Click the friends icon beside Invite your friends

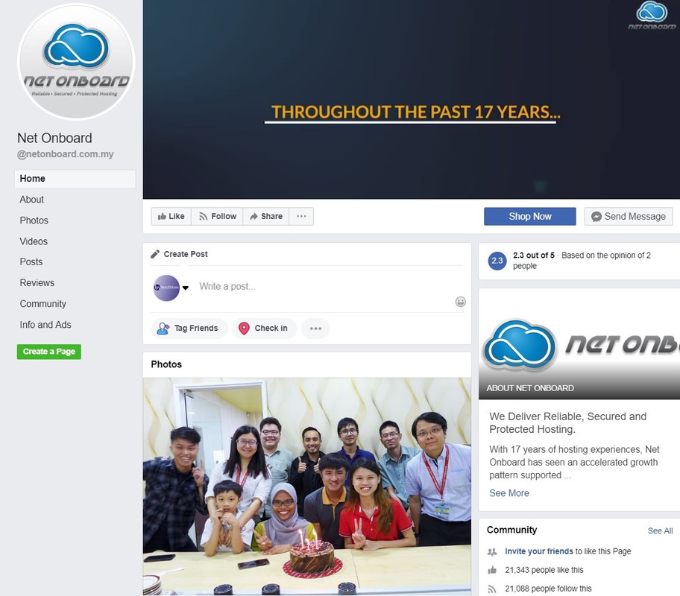(x=492, y=552)
